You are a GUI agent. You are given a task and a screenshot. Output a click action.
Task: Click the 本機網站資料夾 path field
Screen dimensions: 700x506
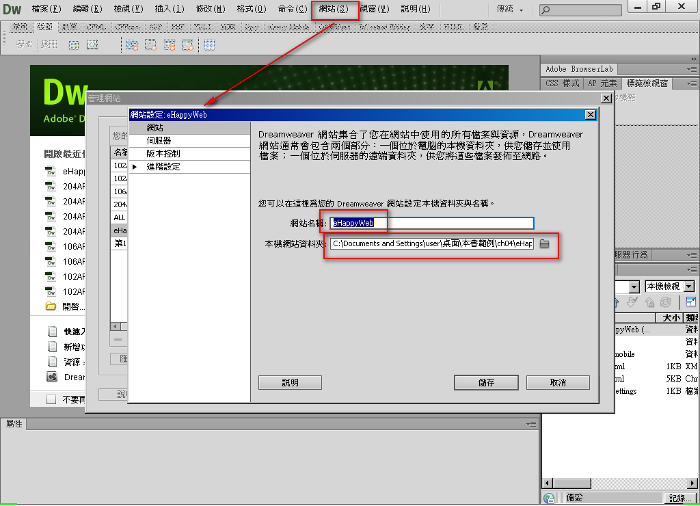(x=432, y=243)
